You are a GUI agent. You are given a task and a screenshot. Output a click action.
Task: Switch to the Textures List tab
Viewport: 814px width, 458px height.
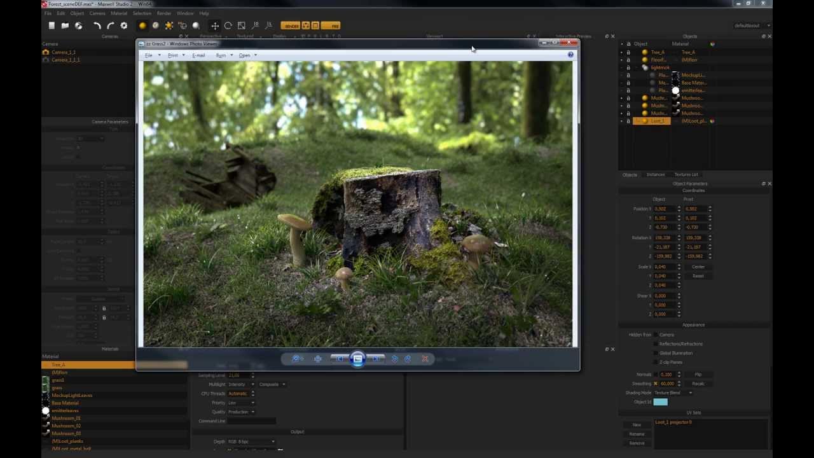click(686, 174)
